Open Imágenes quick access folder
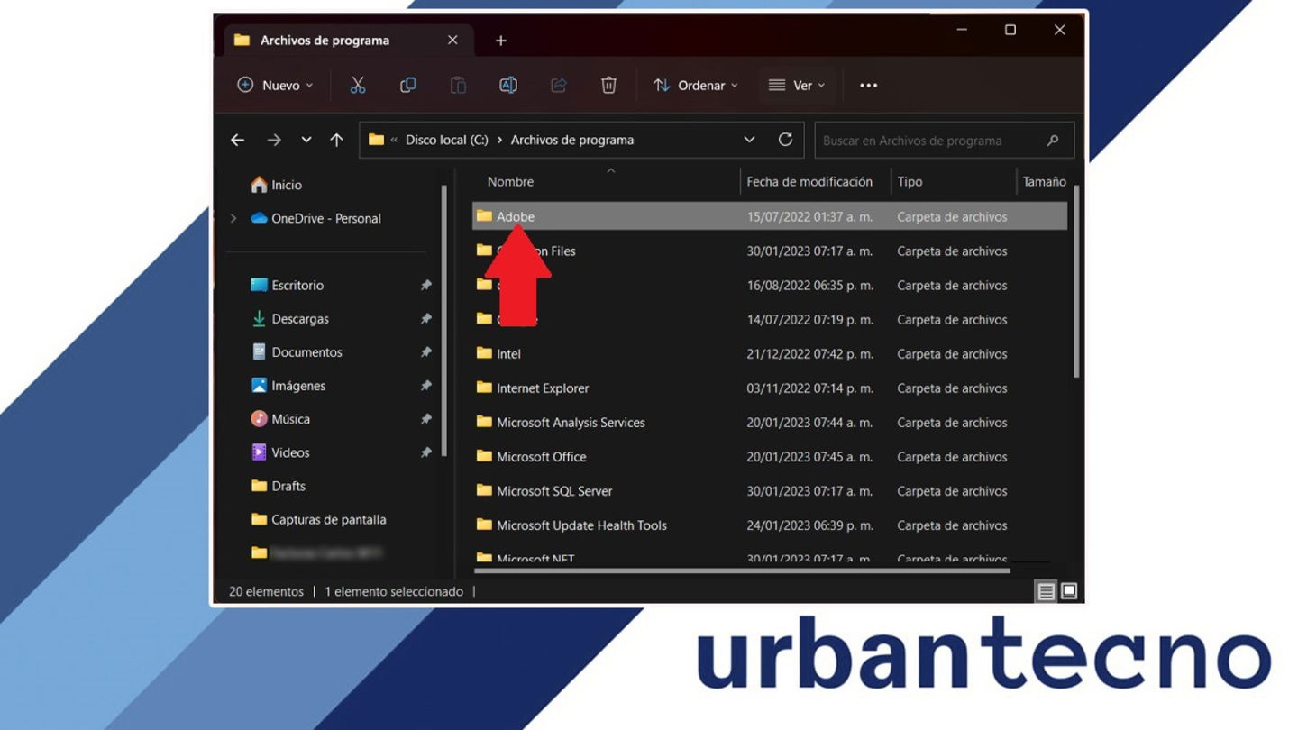The height and width of the screenshot is (730, 1298). [x=288, y=386]
